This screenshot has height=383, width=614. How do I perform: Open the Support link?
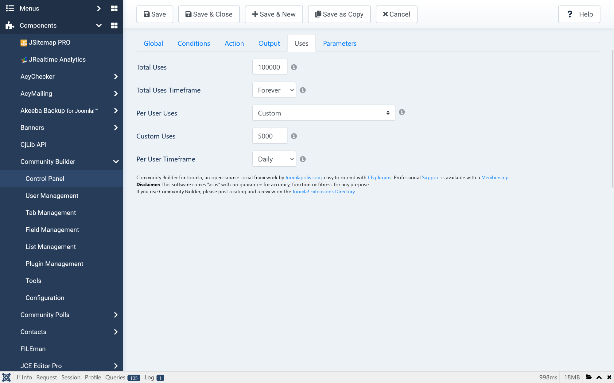(x=431, y=178)
